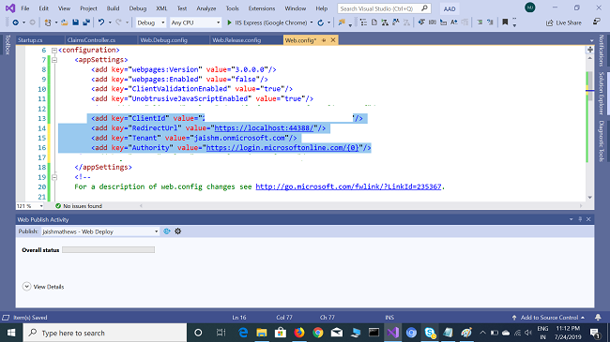Open the go.microsoft.com fwlink link
The height and width of the screenshot is (342, 610).
[348, 187]
